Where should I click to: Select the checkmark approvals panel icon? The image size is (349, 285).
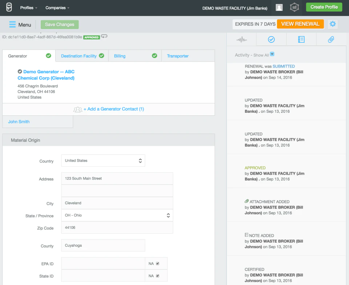(x=271, y=39)
